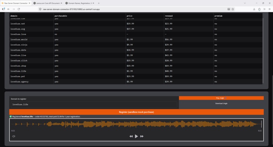273x147 pixels.
Task: Click the reader view icon in address bar
Action: click(229, 9)
